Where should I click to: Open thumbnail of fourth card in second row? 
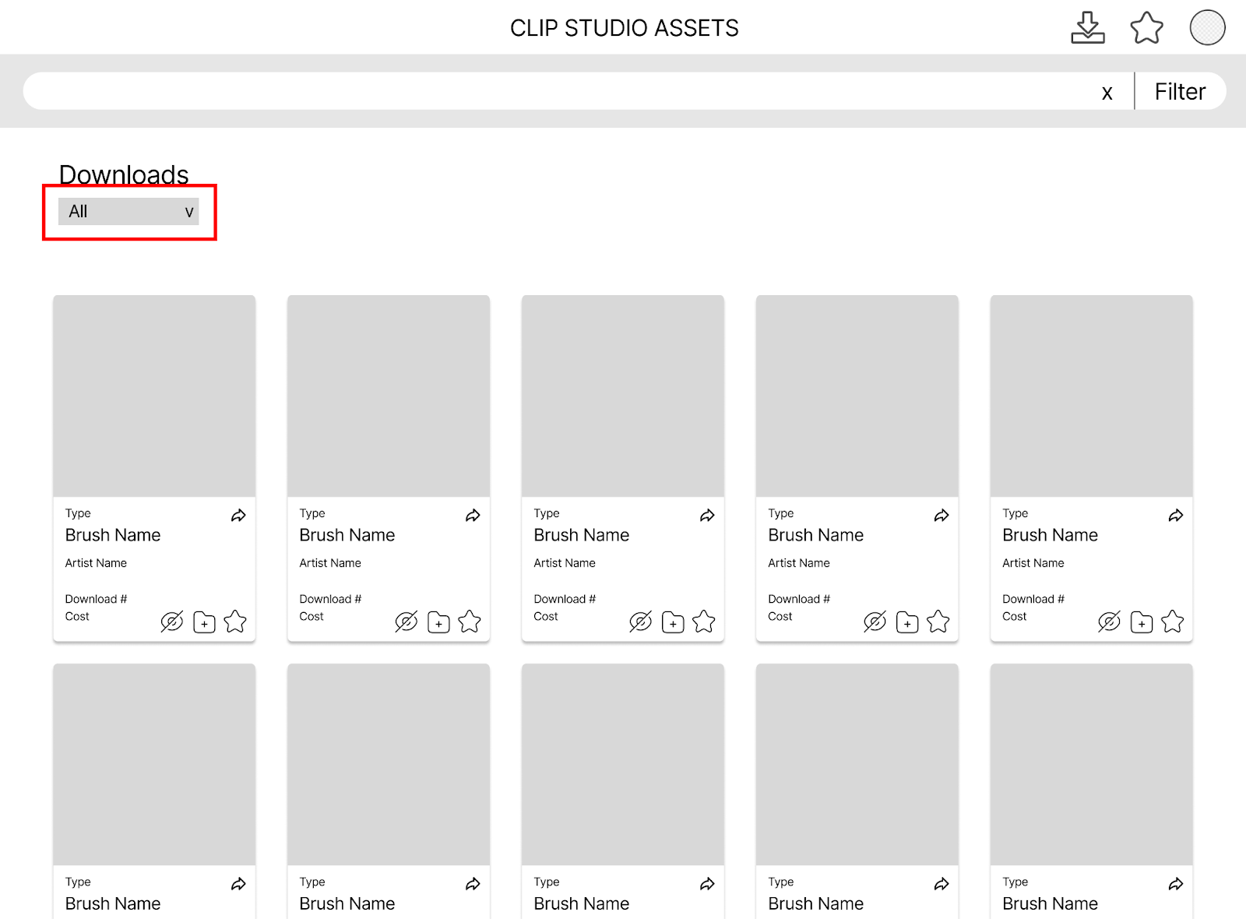click(857, 764)
